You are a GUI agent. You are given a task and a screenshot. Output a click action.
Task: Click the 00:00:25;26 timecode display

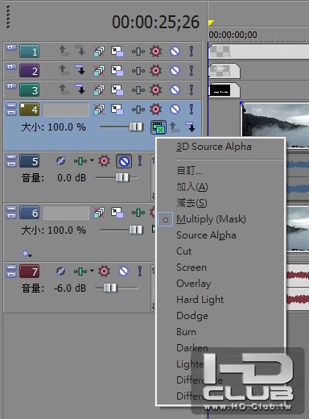(155, 22)
